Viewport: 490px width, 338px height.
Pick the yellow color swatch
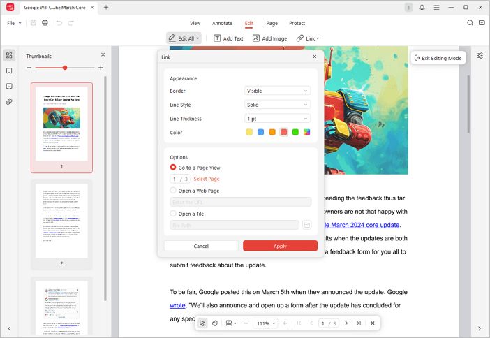(249, 132)
